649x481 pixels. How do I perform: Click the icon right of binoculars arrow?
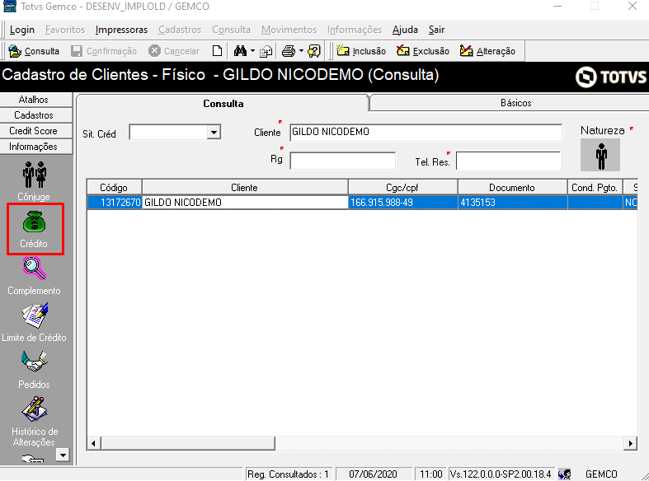point(266,51)
